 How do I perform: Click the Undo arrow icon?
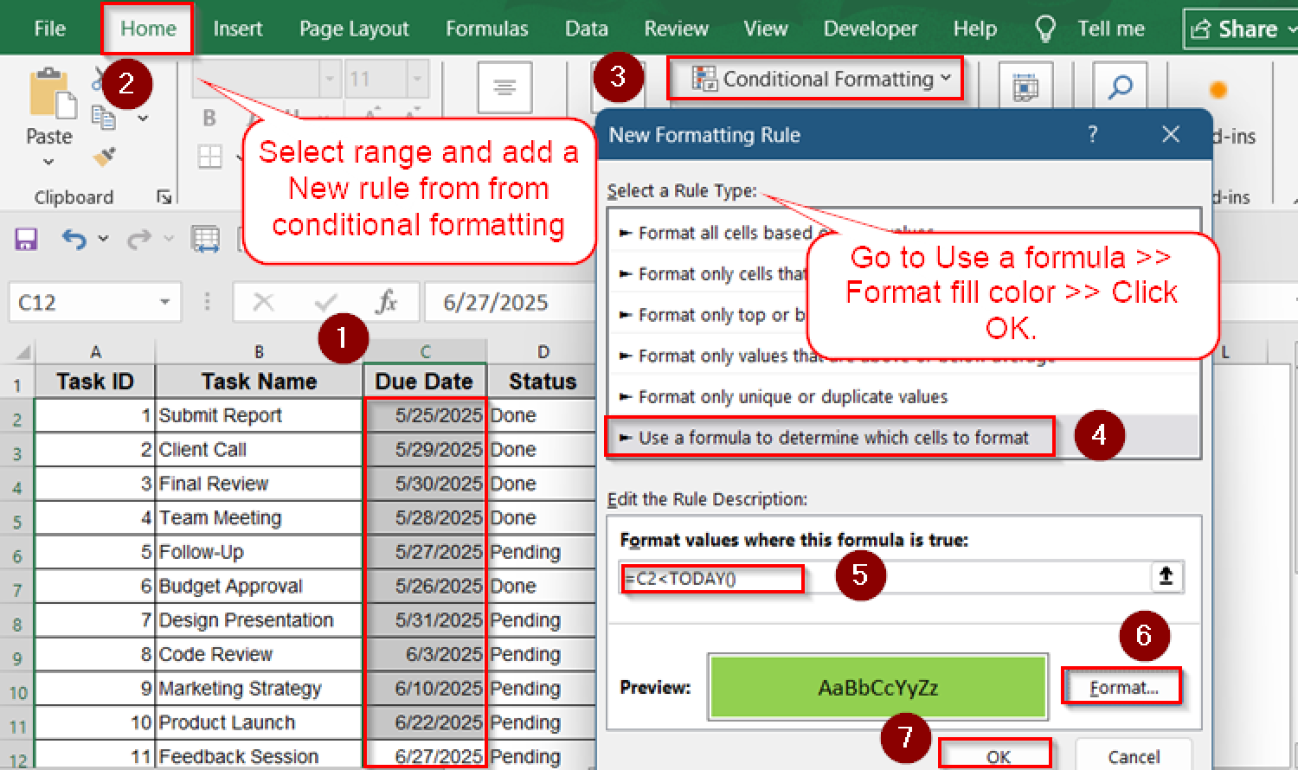[74, 239]
